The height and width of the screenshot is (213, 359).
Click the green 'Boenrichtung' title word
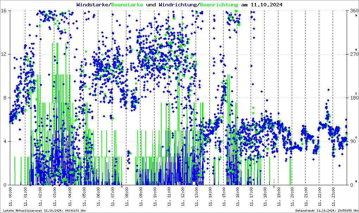pos(219,5)
